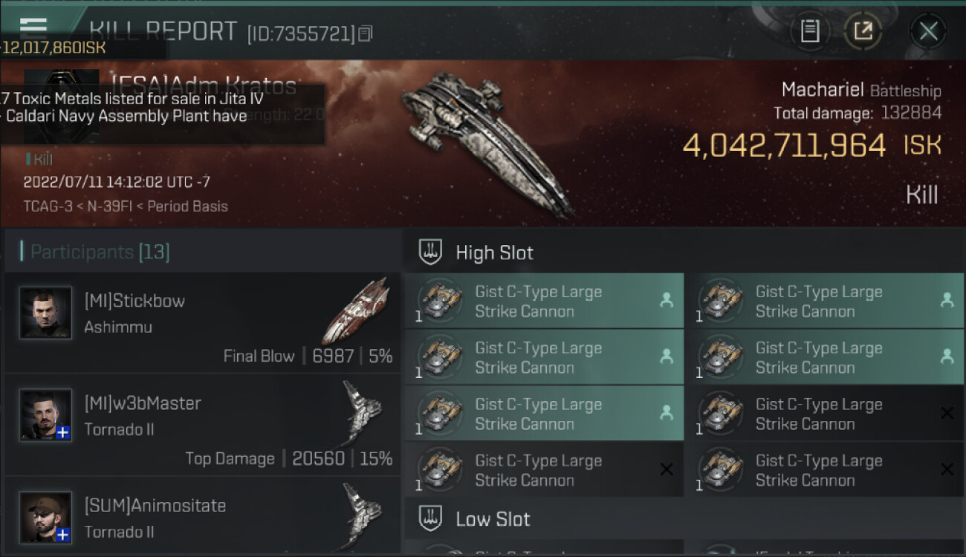Open the clipboard notes icon
Image resolution: width=966 pixels, height=557 pixels.
pyautogui.click(x=810, y=31)
